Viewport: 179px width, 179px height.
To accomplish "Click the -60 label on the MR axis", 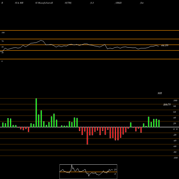I will (x=175, y=146).
